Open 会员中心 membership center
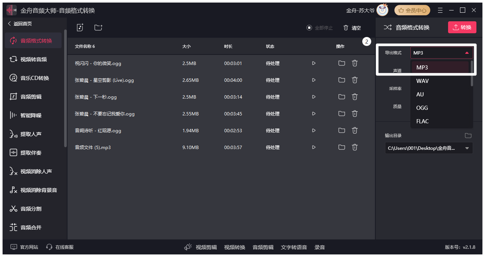The height and width of the screenshot is (257, 485). 412,10
